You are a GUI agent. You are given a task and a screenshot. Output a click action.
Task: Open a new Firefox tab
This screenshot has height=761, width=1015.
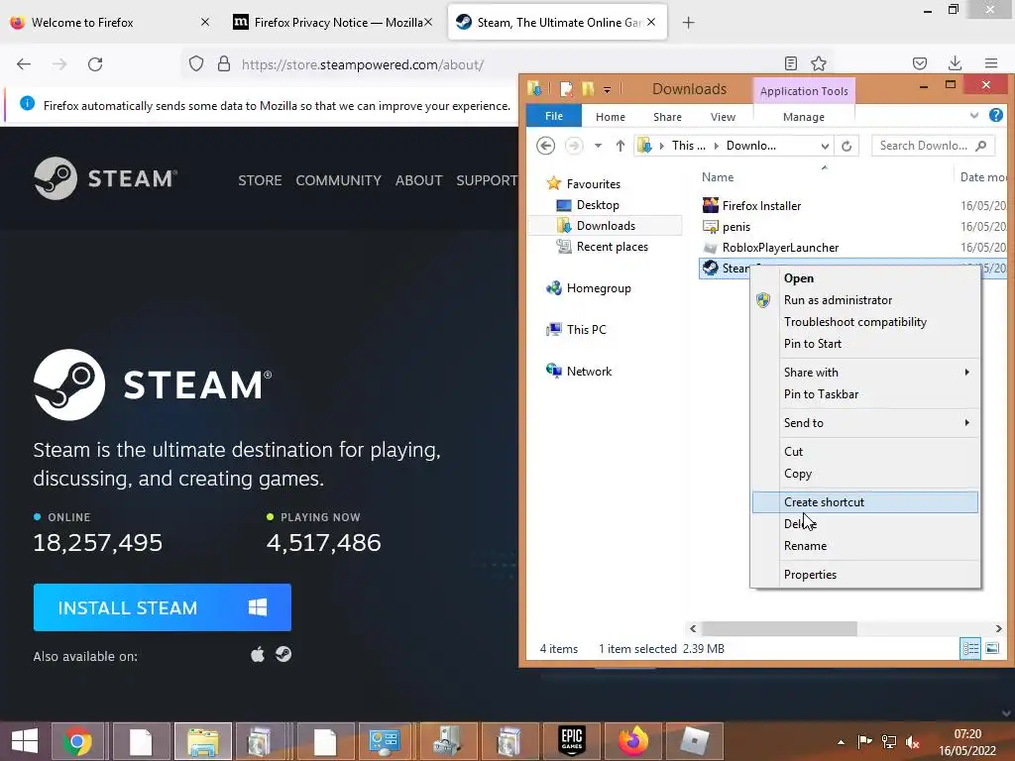click(688, 23)
